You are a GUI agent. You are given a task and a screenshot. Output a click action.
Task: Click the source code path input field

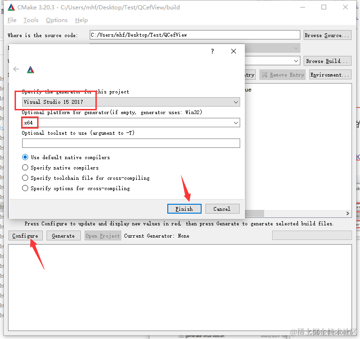195,35
